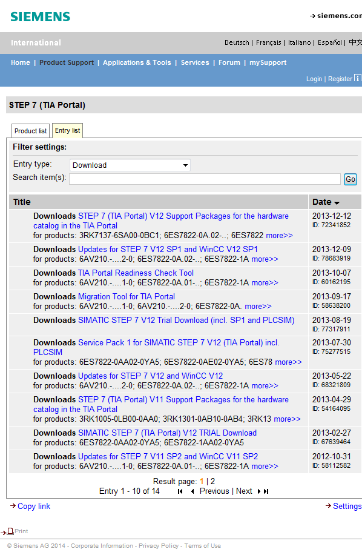This screenshot has height=555, width=362.
Task: Open the Forum section
Action: [x=229, y=62]
